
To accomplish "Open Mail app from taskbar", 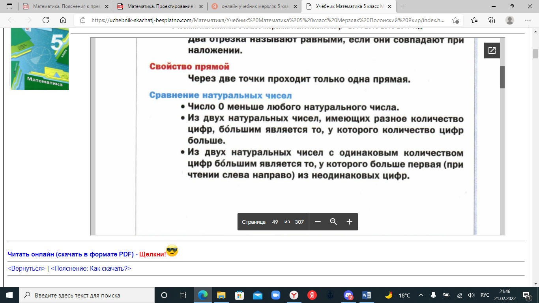I will [x=258, y=295].
